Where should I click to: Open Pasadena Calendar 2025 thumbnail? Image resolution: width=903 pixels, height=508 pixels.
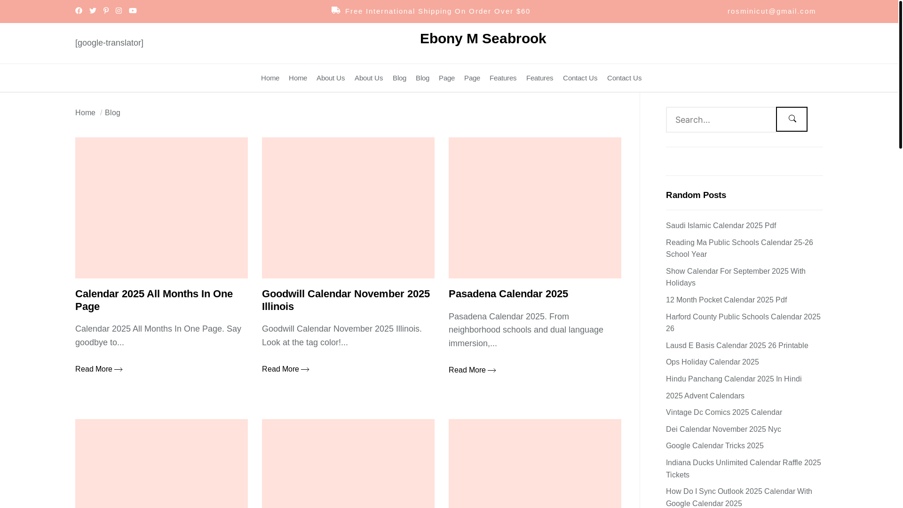pos(535,208)
